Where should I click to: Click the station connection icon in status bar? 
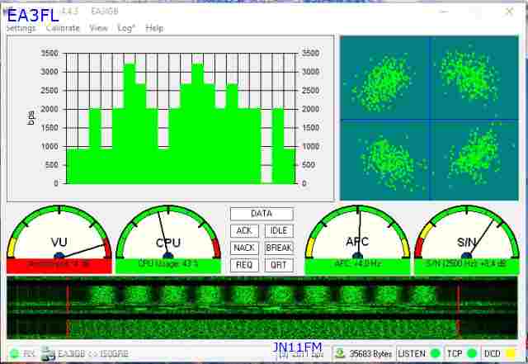(49, 353)
